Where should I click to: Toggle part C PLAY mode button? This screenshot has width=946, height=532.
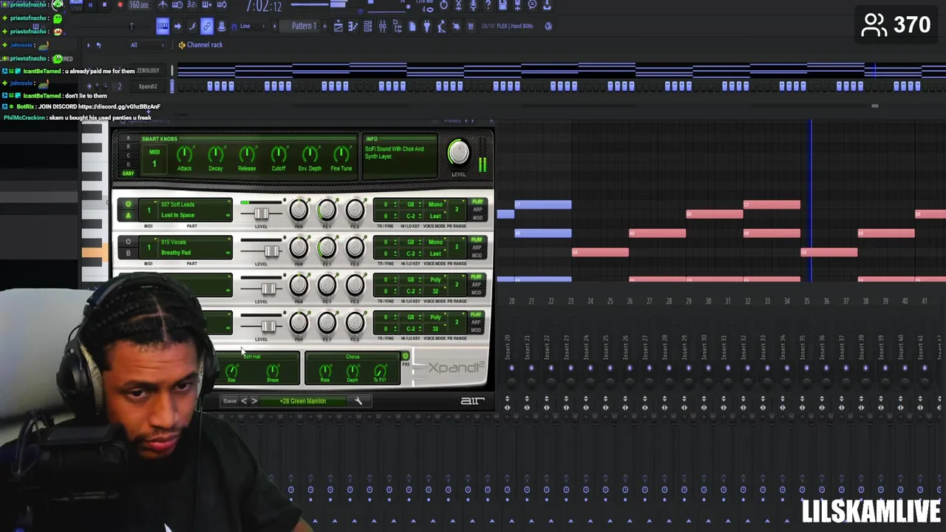477,277
